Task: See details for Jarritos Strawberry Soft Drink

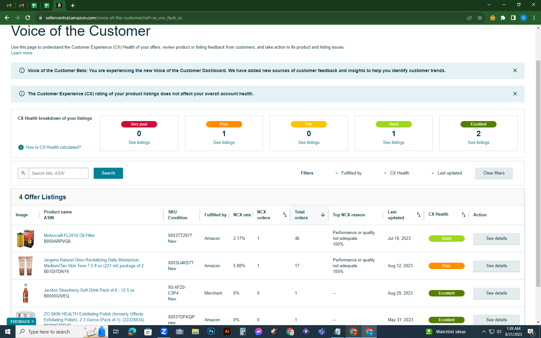Action: coord(496,293)
